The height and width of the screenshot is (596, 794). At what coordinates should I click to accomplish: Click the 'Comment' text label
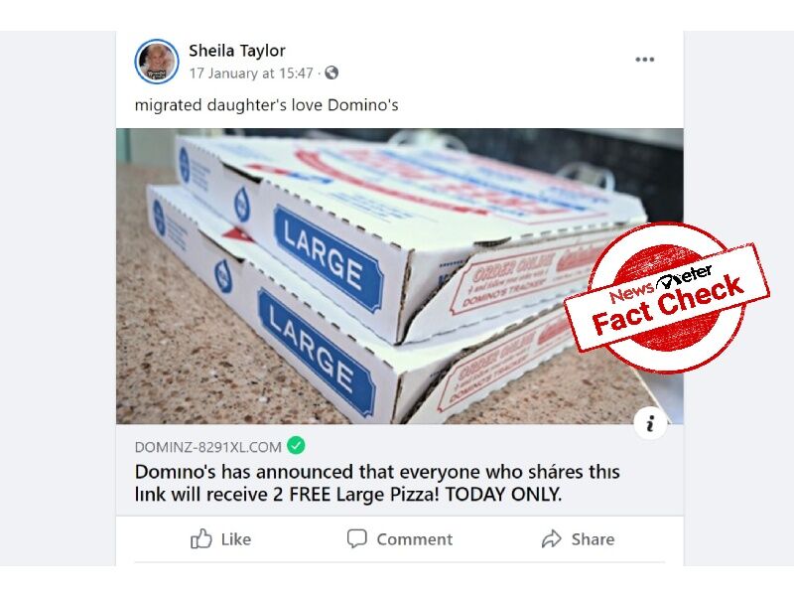[415, 539]
